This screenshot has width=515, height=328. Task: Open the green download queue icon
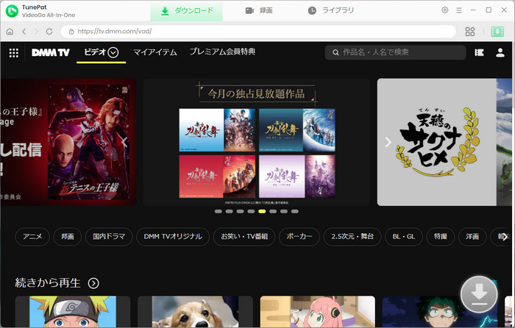click(x=497, y=32)
